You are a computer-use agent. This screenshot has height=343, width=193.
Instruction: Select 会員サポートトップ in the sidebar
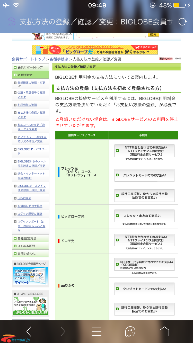[x=30, y=67]
